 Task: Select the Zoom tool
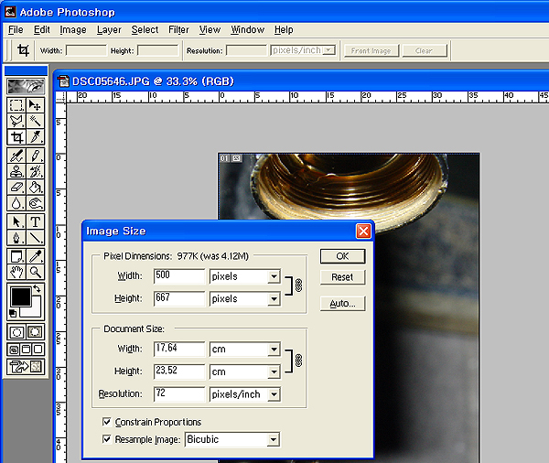[x=35, y=272]
